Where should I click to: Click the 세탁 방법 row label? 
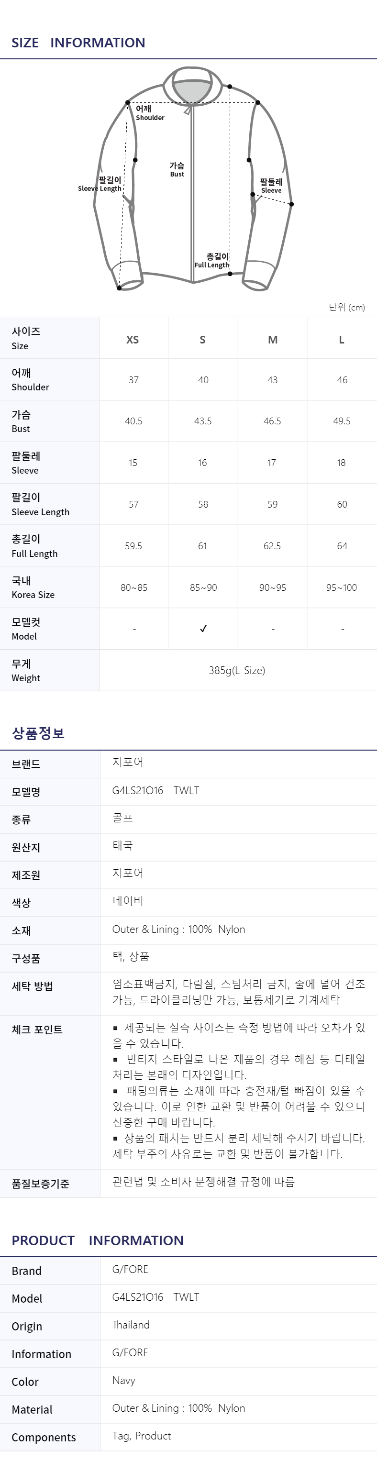click(32, 986)
